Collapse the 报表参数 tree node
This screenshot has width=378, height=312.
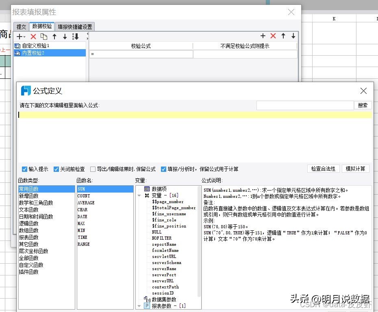point(139,306)
